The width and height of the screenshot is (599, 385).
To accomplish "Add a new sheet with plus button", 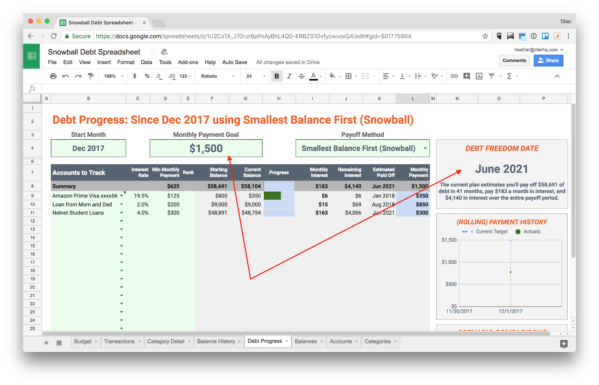I will coord(46,343).
